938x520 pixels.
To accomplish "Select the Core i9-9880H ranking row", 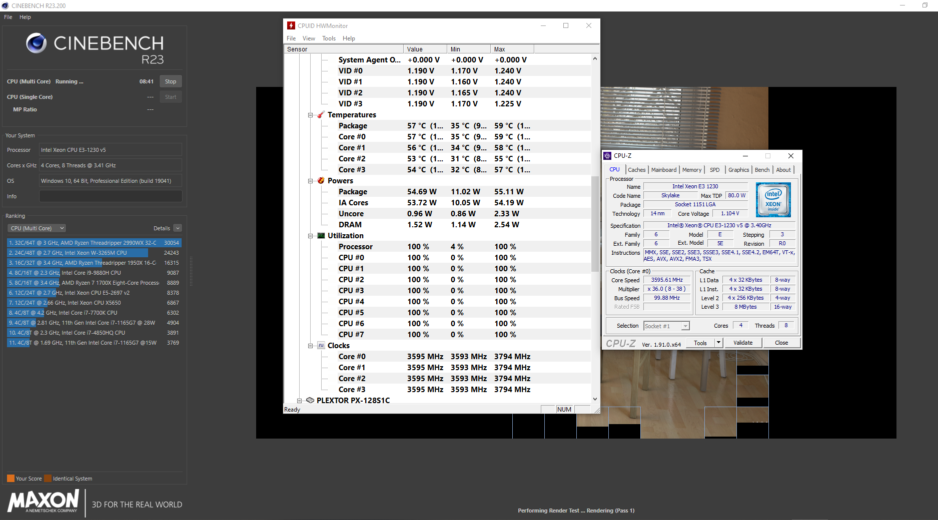I will pyautogui.click(x=94, y=273).
